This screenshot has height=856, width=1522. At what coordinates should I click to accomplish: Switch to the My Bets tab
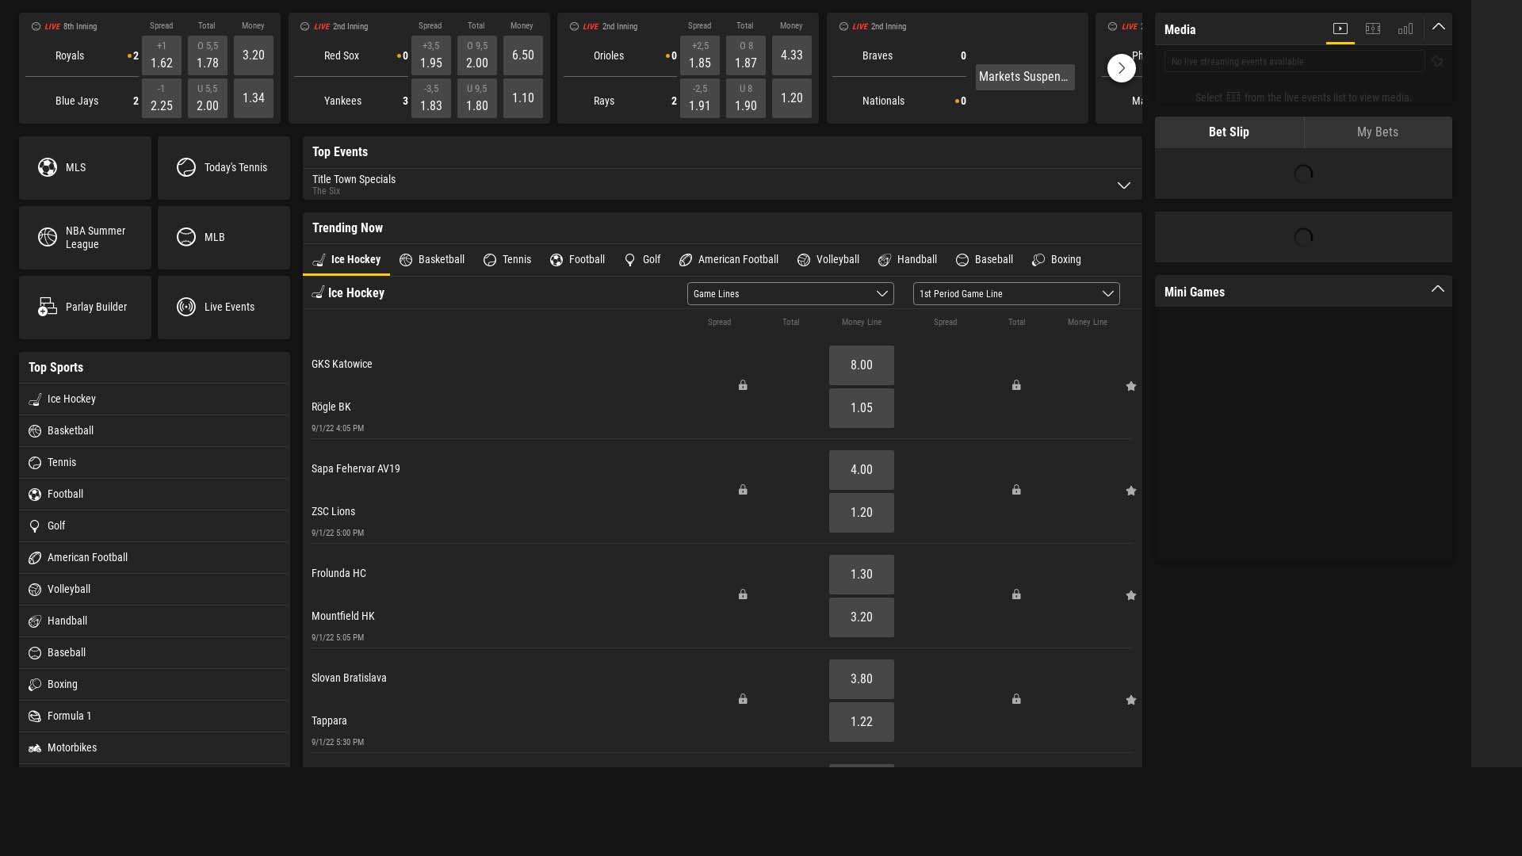click(1377, 132)
